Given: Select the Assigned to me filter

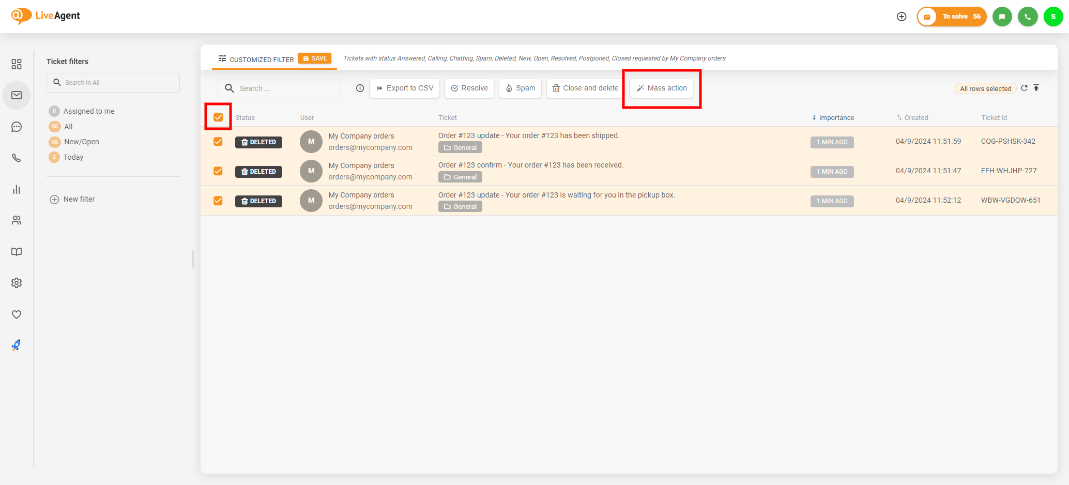Looking at the screenshot, I should (x=89, y=111).
